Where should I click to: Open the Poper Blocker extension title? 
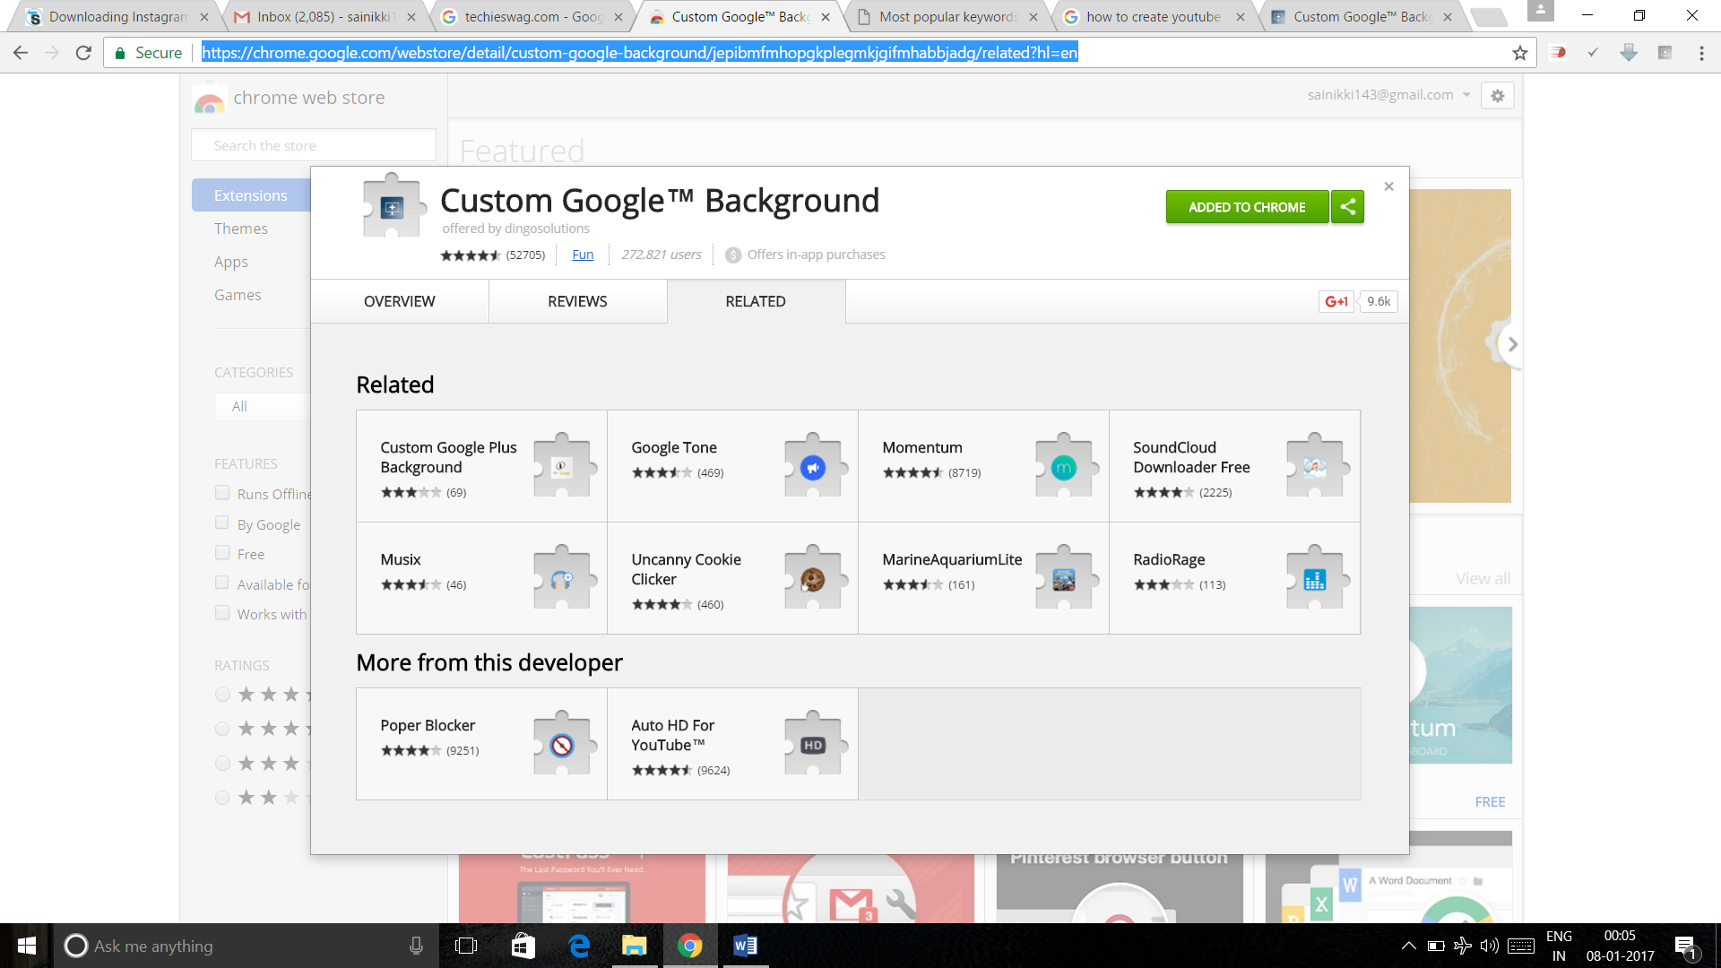coord(428,725)
